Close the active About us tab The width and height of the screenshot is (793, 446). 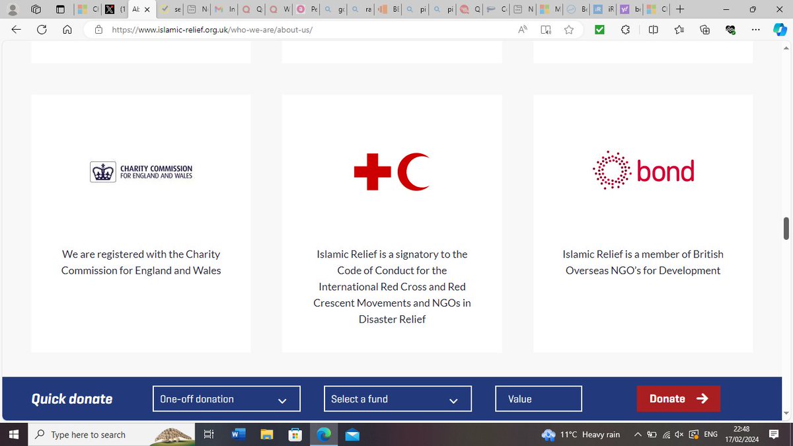[x=147, y=10]
